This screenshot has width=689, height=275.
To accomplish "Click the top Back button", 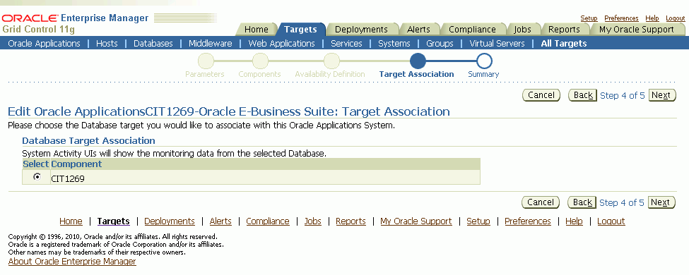I will pyautogui.click(x=583, y=95).
